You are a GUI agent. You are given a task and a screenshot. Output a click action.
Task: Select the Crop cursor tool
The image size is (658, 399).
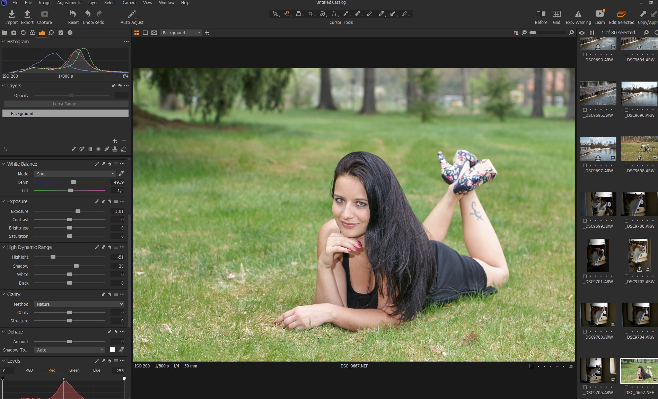tap(310, 14)
